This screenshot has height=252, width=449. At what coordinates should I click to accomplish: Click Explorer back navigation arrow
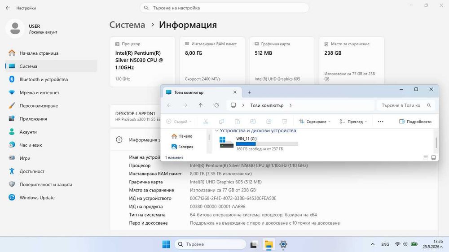tap(169, 105)
